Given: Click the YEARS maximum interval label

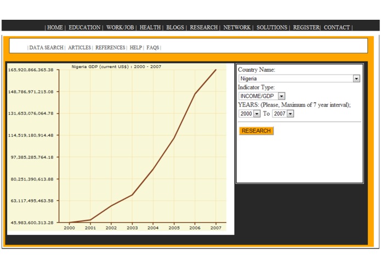Looking at the screenshot, I should pyautogui.click(x=294, y=105).
